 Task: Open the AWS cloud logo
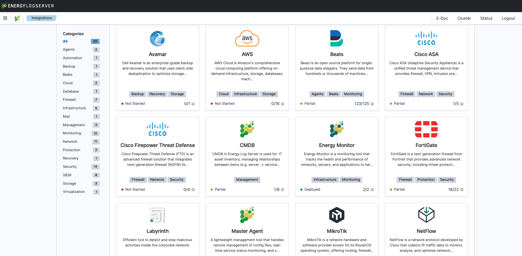click(x=247, y=39)
